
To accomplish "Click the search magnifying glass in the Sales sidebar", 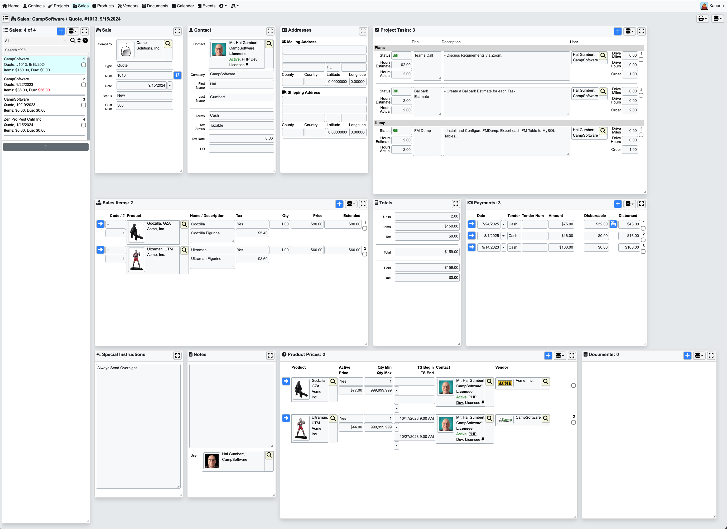I will [x=73, y=41].
